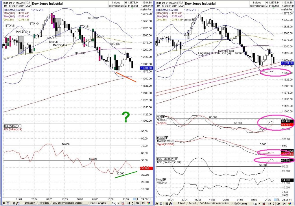Toggle the %K stochastic indicator plus button
295x206 pixels.
[x=163, y=117]
